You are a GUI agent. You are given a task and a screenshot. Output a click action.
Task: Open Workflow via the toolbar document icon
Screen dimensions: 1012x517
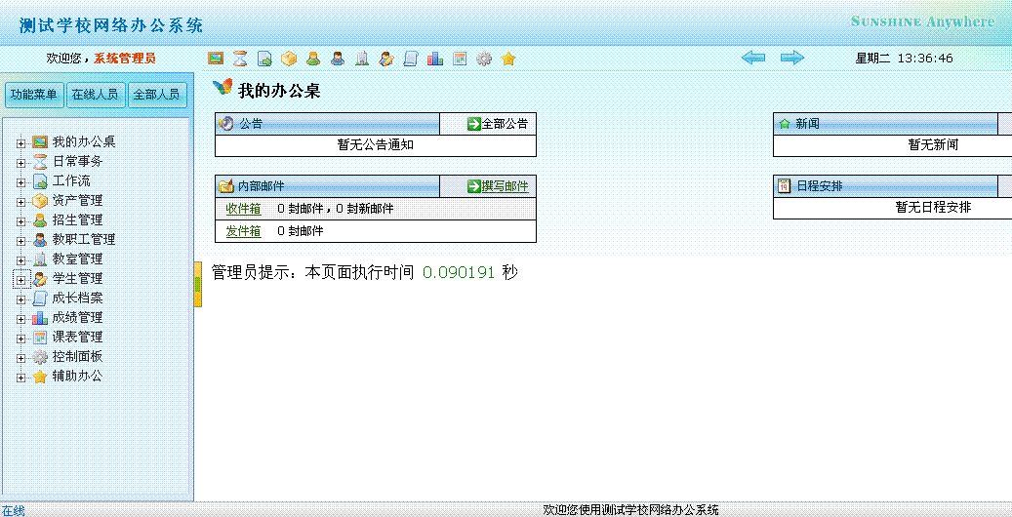pyautogui.click(x=264, y=59)
